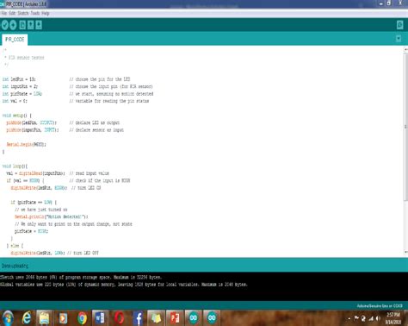Select the PIR_CODE sketch tab
Image resolution: width=408 pixels, height=326 pixels.
tap(15, 40)
